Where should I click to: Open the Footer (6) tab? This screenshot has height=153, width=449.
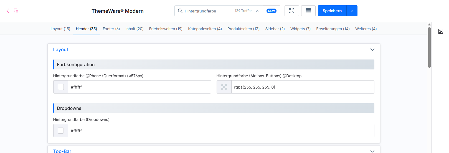coord(111,29)
